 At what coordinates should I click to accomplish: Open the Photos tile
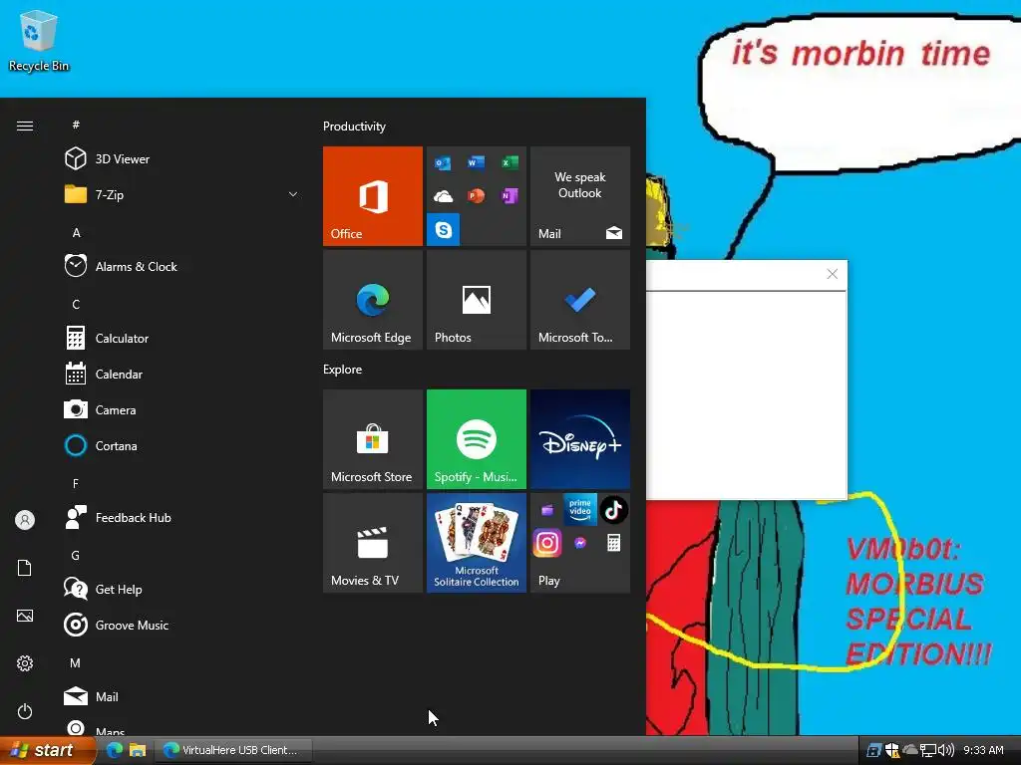coord(476,300)
